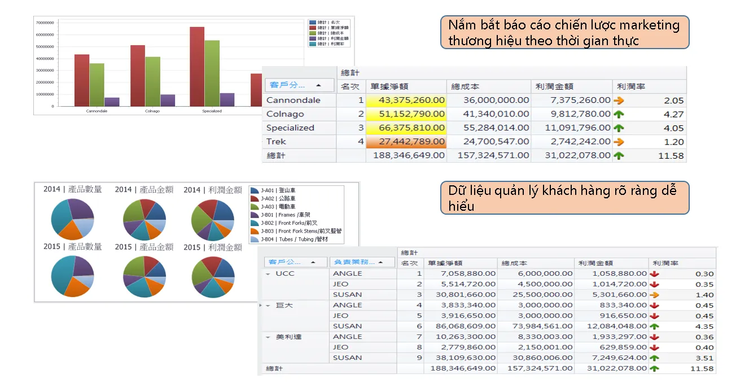This screenshot has height=387, width=749.
Task: Click the J-B03 Front Fork Stems legend entry
Action: (296, 231)
